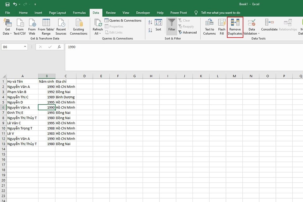
Task: Select cell 'Đinh Thị E'
Action: tap(22, 113)
